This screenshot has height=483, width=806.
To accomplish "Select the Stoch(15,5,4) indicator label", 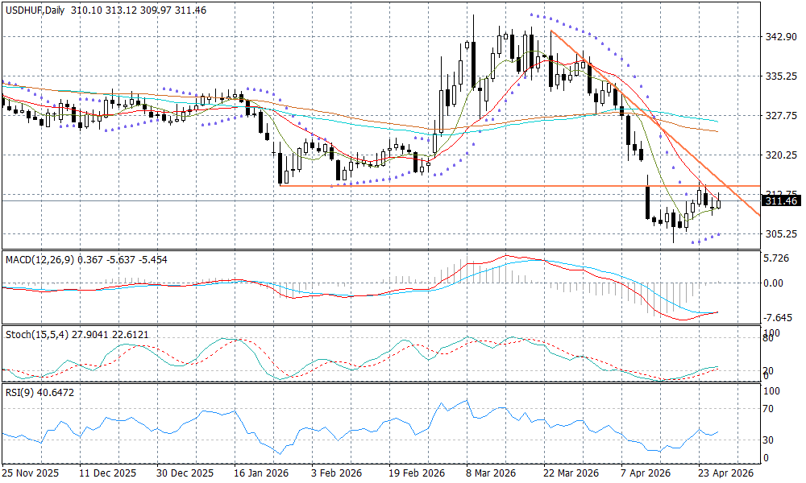I will click(36, 332).
